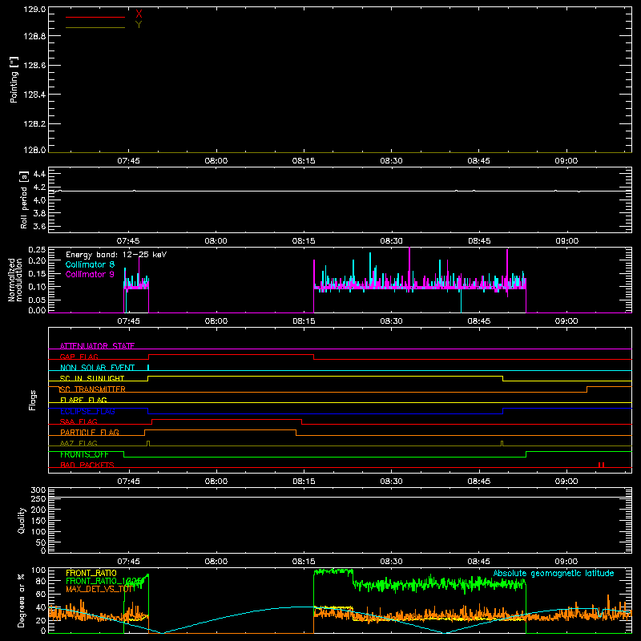Click the yellow FRONT_RATIO legend entry
The image size is (641, 641).
click(91, 573)
